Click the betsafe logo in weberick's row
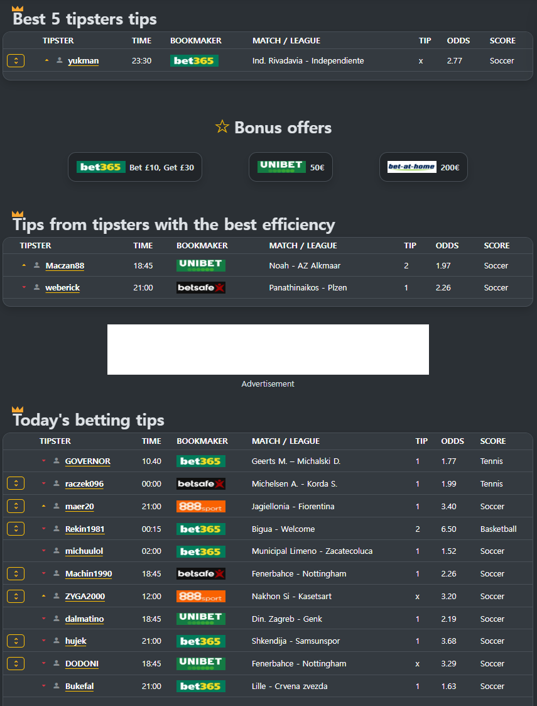 201,288
